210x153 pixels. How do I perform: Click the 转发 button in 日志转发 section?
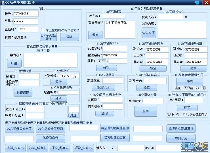[x=153, y=68]
